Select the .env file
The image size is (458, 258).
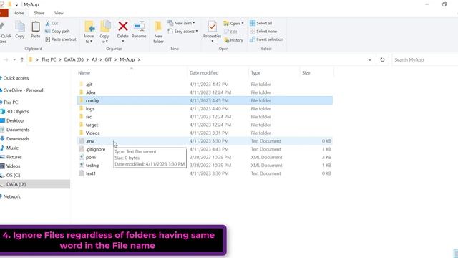pos(205,141)
